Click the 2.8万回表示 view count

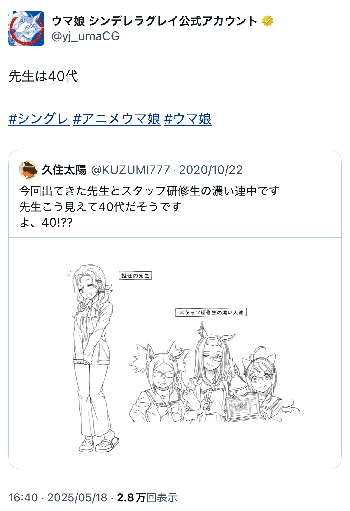point(147,498)
